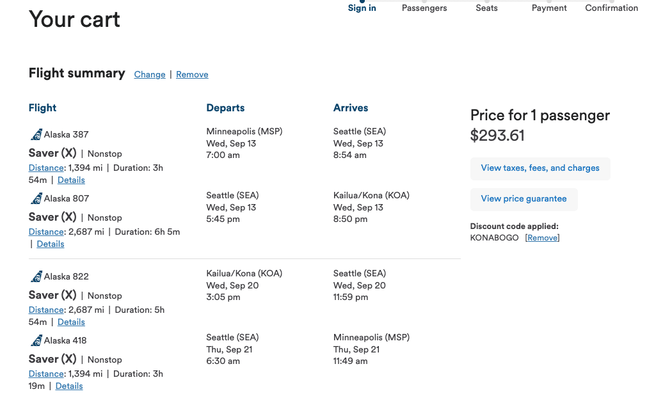Viewport: 656px width, 403px height.
Task: Click the Sign in step
Action: (362, 8)
